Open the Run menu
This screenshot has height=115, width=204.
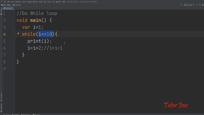(x=45, y=2)
